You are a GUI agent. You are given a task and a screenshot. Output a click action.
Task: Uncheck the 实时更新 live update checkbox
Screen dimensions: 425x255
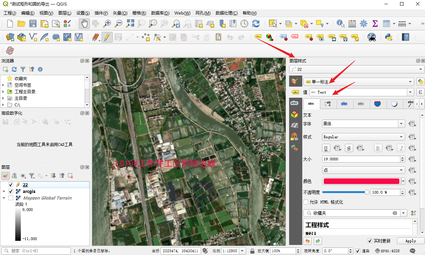coord(370,241)
